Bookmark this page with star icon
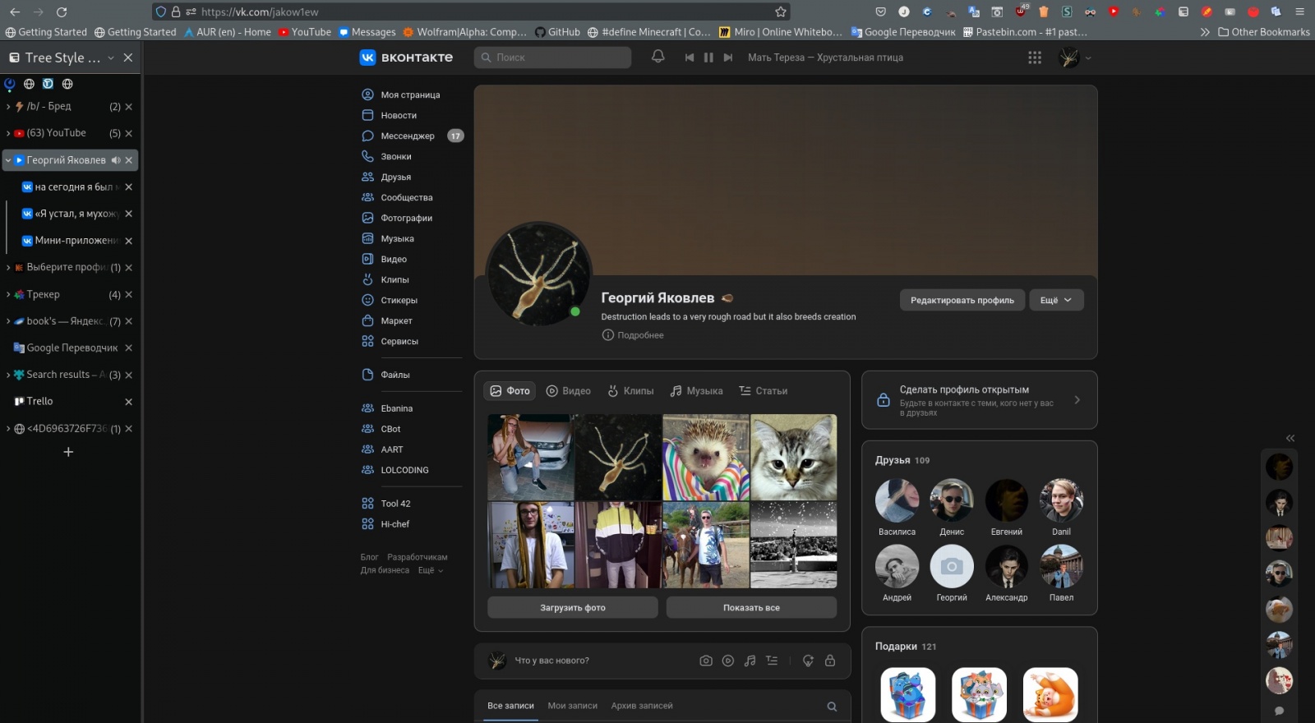Image resolution: width=1315 pixels, height=723 pixels. point(781,12)
